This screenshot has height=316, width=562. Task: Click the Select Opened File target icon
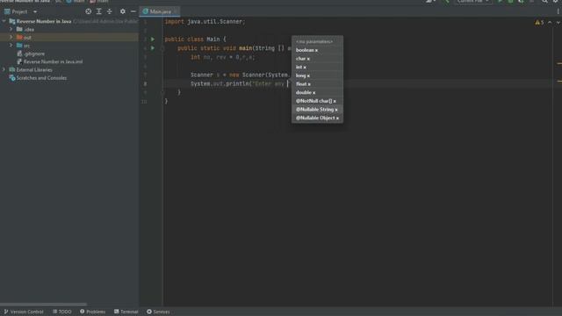click(x=88, y=11)
